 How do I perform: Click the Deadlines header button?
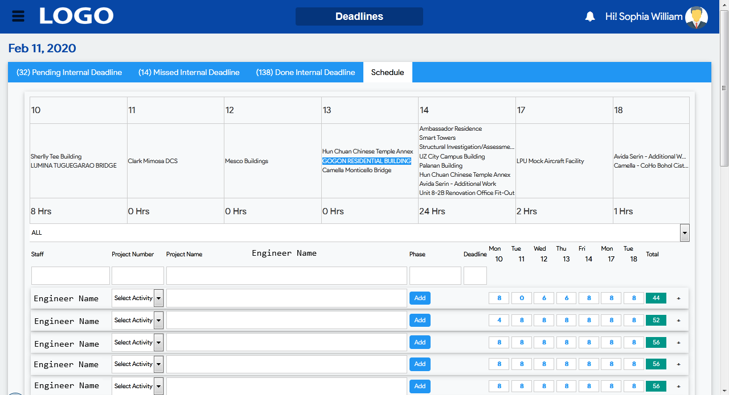pyautogui.click(x=359, y=16)
